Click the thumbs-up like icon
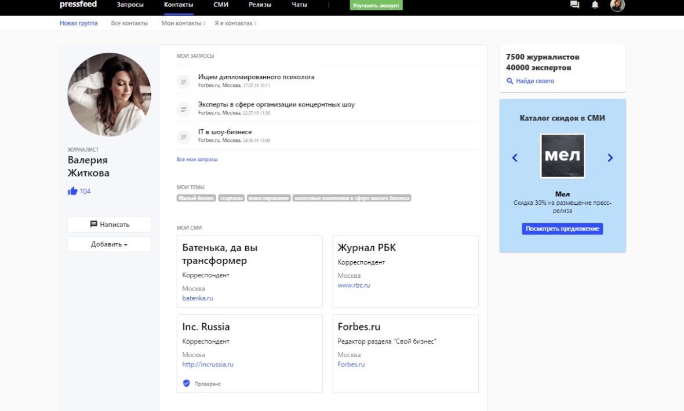 coord(72,191)
